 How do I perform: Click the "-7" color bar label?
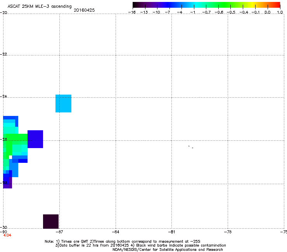click(x=168, y=12)
